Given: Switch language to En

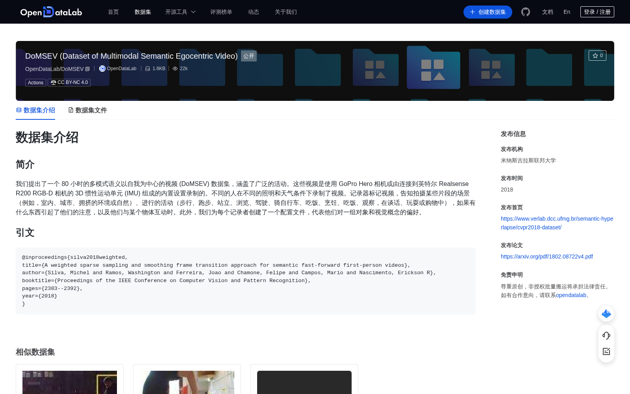Looking at the screenshot, I should pos(567,12).
